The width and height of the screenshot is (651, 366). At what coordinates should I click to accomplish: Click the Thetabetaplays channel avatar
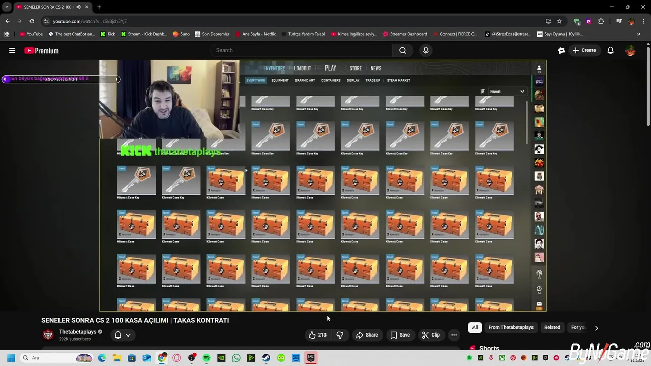pyautogui.click(x=48, y=334)
